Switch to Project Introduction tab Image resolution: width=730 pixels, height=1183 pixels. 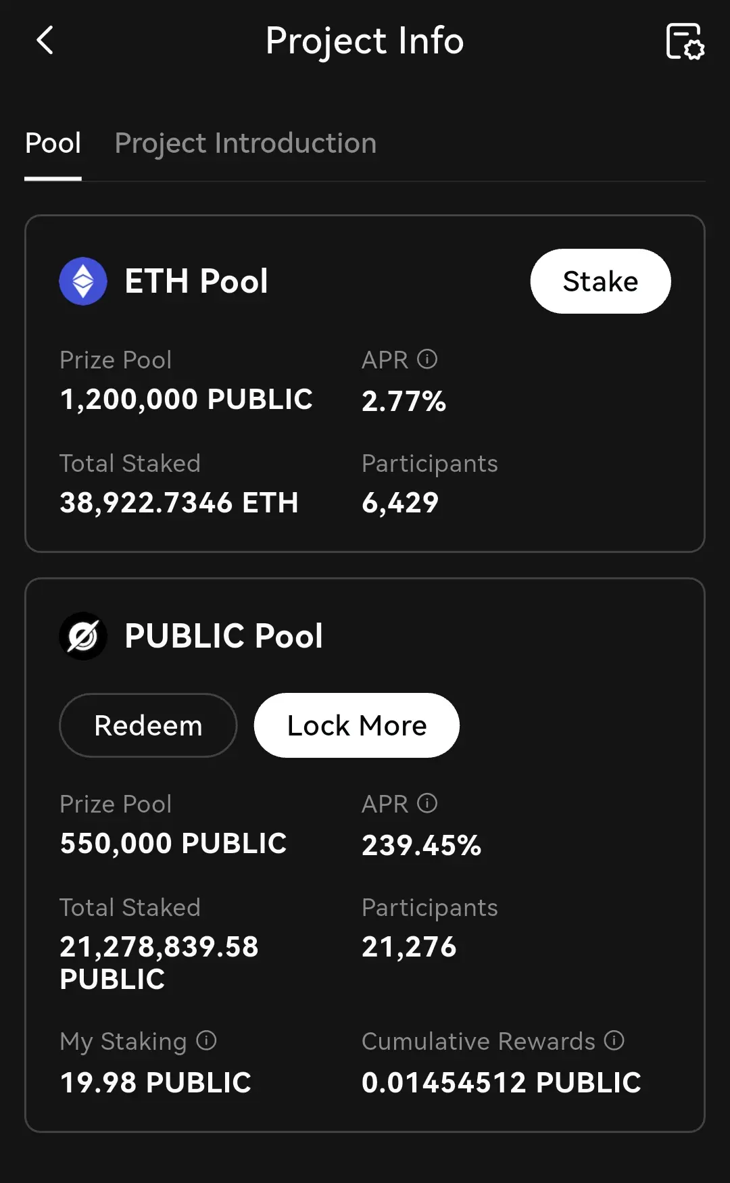(245, 143)
